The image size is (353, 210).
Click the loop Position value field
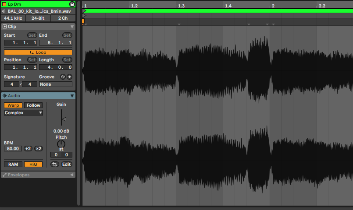click(21, 67)
